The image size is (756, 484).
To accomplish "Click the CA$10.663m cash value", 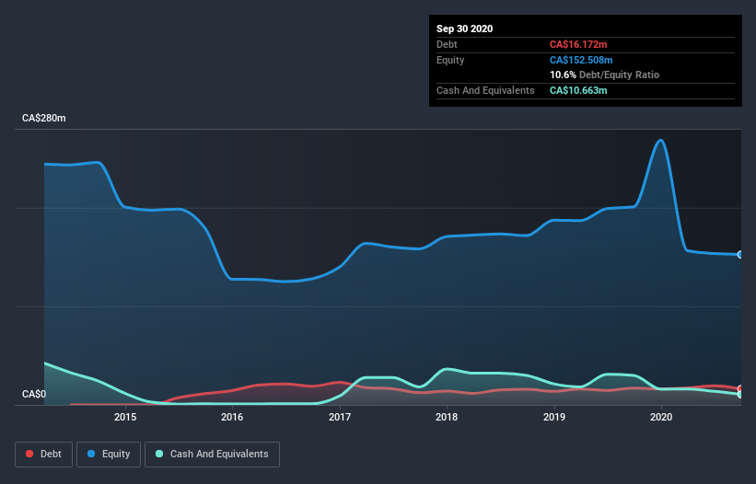I will [x=578, y=90].
